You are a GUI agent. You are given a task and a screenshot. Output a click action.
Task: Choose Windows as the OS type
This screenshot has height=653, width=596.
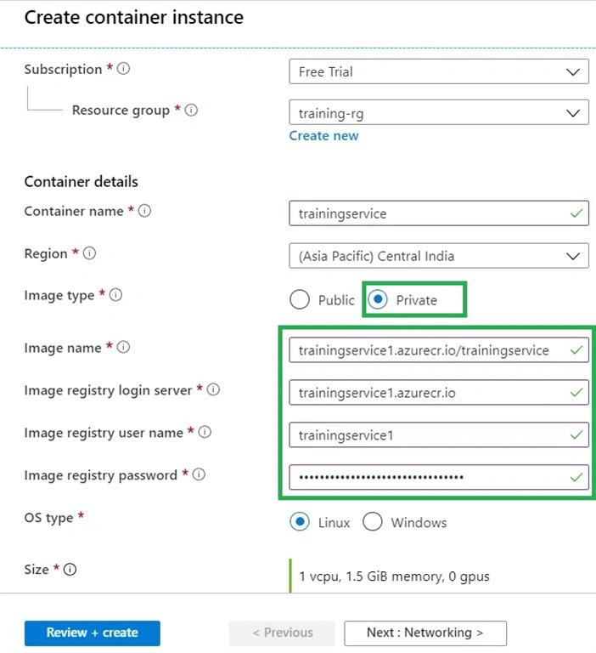coord(372,521)
